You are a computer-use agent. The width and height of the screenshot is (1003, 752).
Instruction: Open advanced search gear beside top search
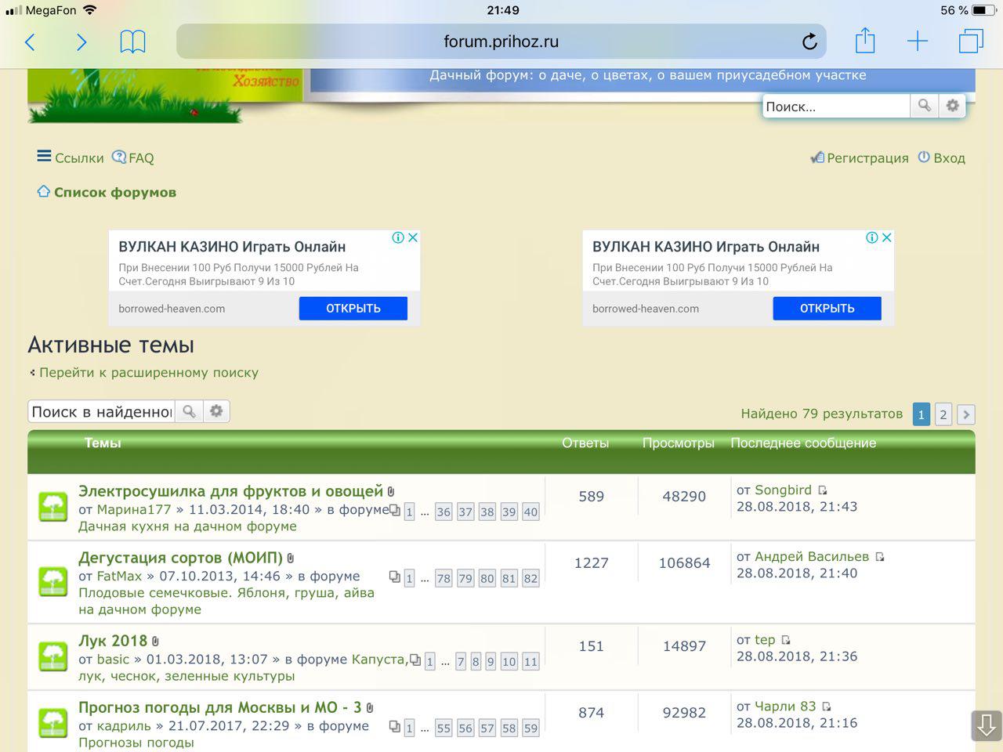(952, 106)
